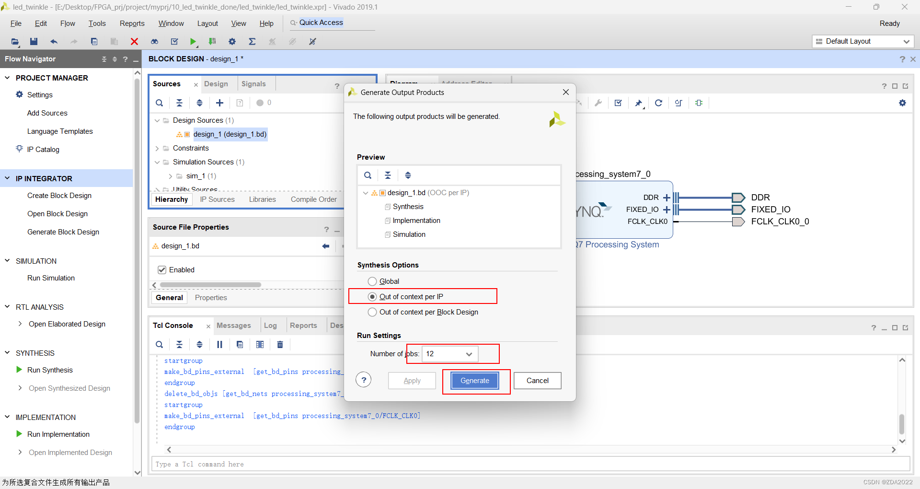
Task: Click the Tcl Console search icon
Action: tap(160, 344)
